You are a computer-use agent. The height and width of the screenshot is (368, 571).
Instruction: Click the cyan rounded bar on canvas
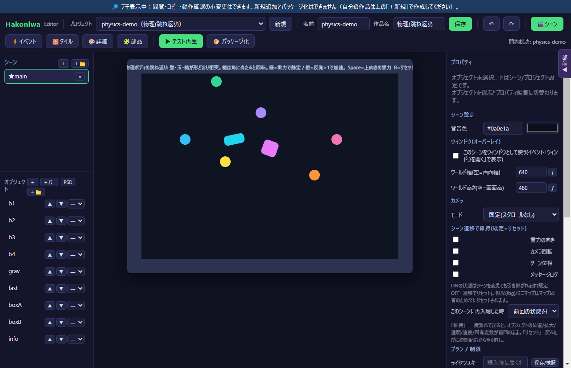(x=234, y=139)
